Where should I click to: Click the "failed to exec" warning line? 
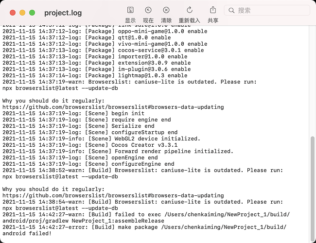click(146, 214)
